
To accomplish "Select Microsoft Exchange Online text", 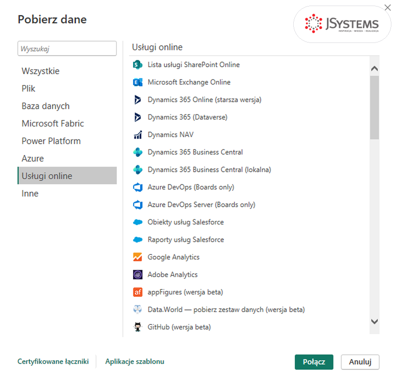I will [189, 82].
